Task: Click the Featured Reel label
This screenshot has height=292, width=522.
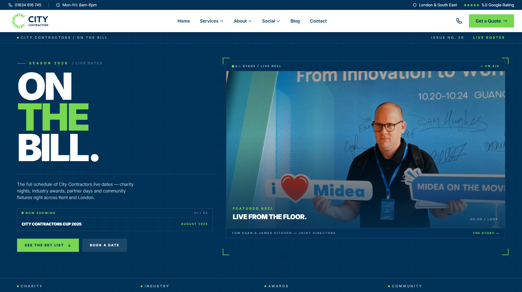Action: [x=253, y=209]
